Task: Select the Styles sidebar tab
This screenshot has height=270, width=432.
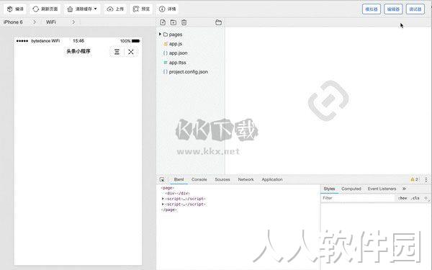Action: [329, 189]
